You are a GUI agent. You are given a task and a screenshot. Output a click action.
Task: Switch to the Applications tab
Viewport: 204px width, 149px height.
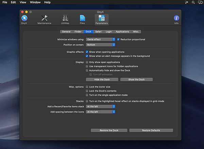(x=122, y=32)
